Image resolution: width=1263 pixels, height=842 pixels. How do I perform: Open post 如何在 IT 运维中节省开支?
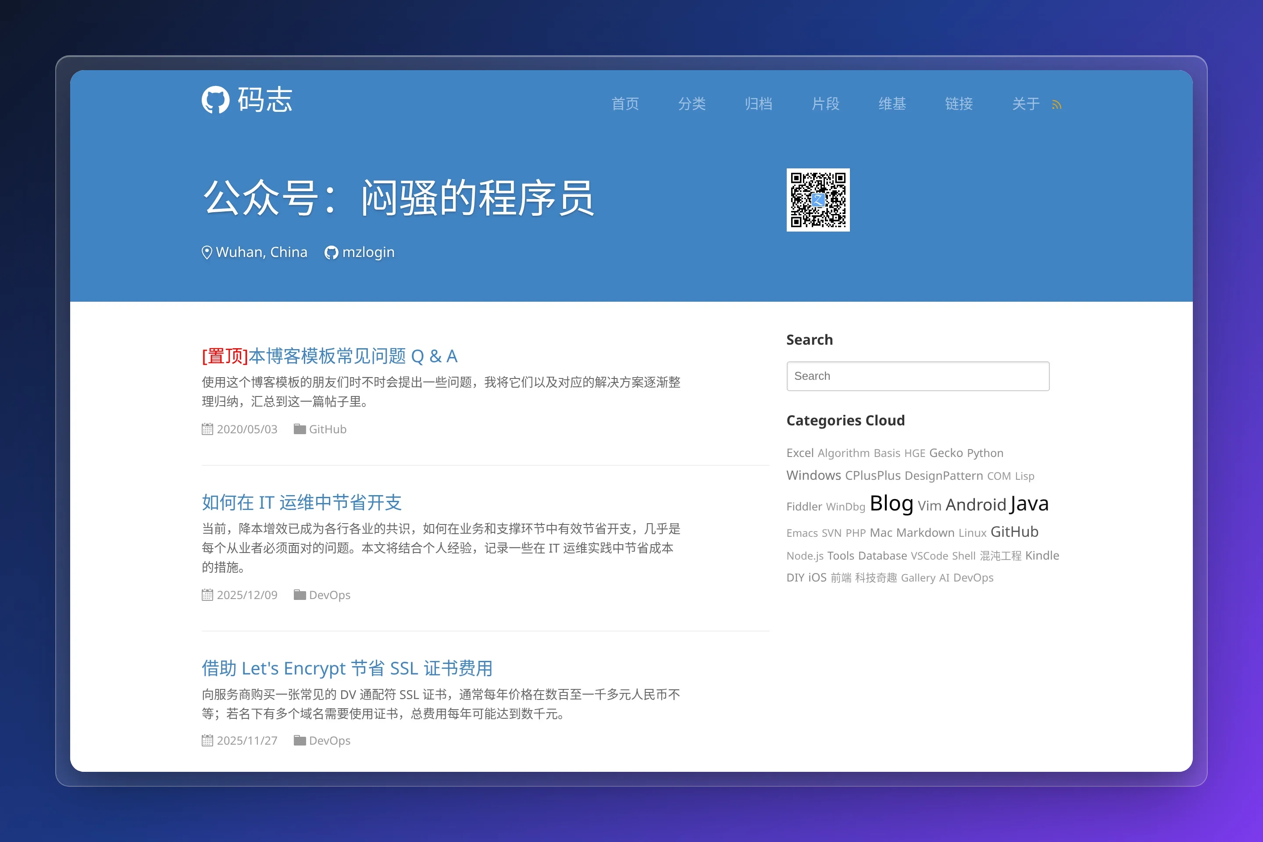302,503
